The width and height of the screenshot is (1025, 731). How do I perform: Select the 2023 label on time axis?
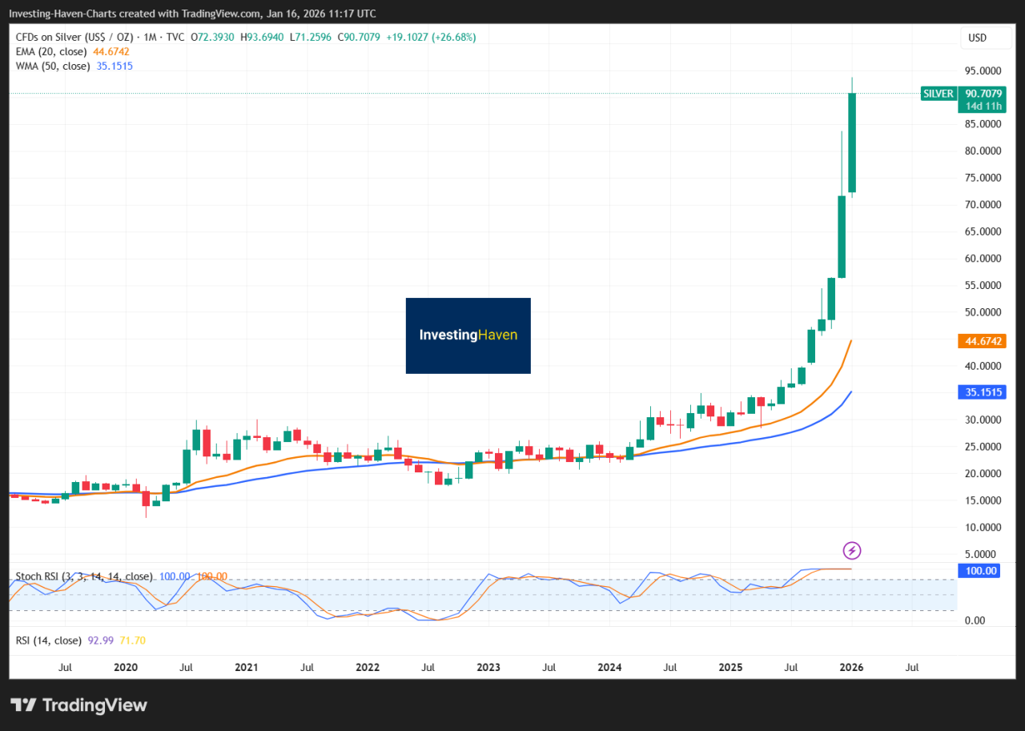click(x=488, y=667)
